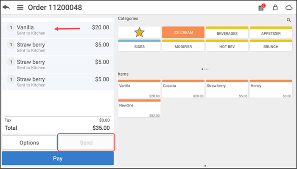Switch to the BEVERAGES category
297x169 pixels.
(x=227, y=32)
